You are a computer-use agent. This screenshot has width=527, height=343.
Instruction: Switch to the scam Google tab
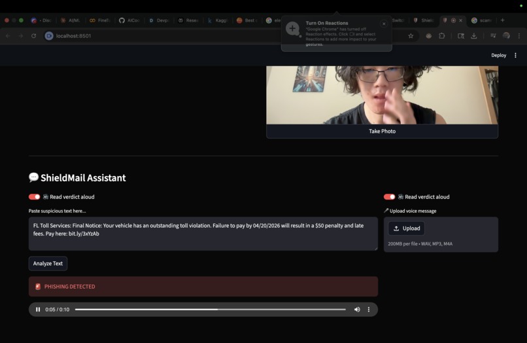pyautogui.click(x=482, y=20)
